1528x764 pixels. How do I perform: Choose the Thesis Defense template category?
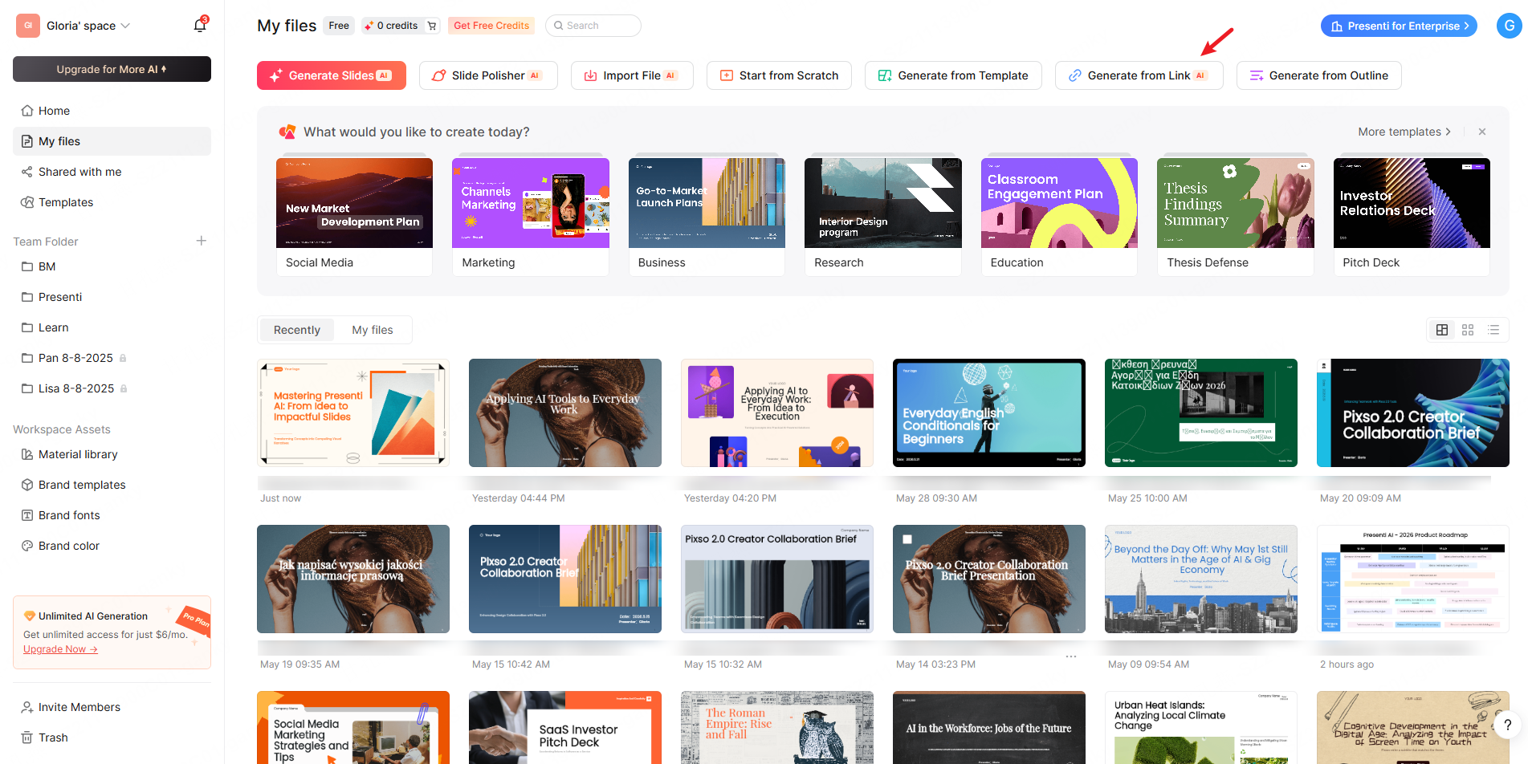pos(1235,217)
